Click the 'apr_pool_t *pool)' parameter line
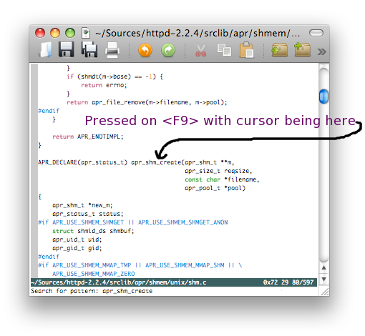This screenshot has height=336, width=365. (x=215, y=188)
